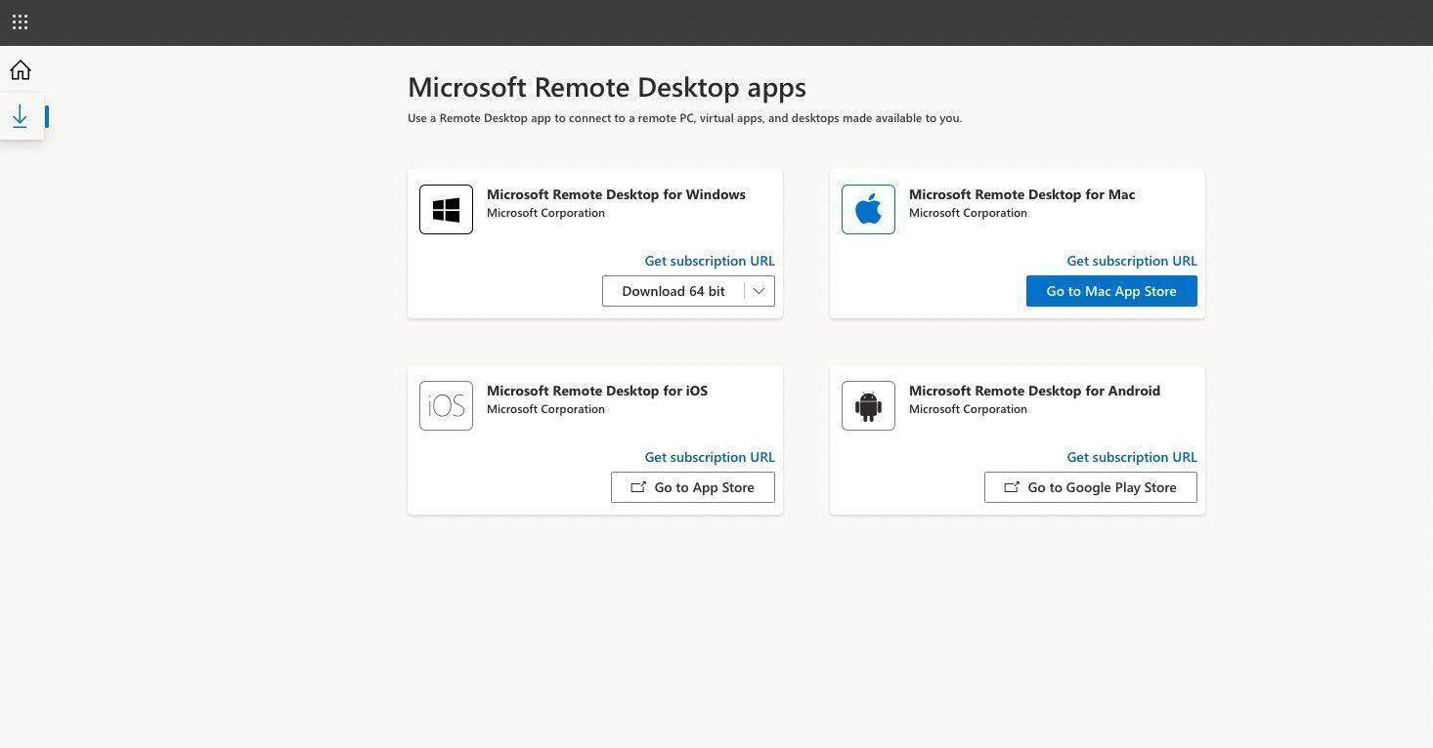Click the Microsoft Remote Desktop for Mac title
Viewport: 1433px width, 748px height.
click(x=1021, y=194)
